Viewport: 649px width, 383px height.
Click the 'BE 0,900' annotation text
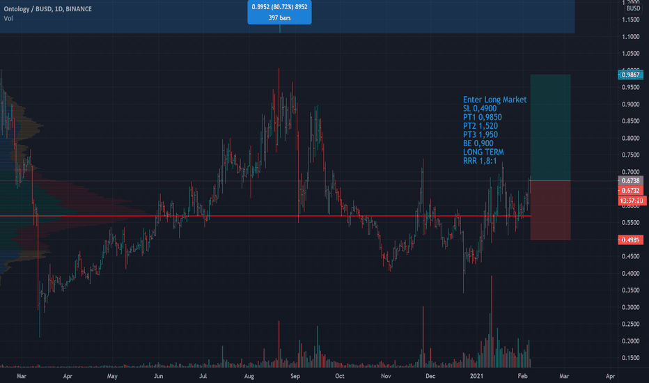478,143
